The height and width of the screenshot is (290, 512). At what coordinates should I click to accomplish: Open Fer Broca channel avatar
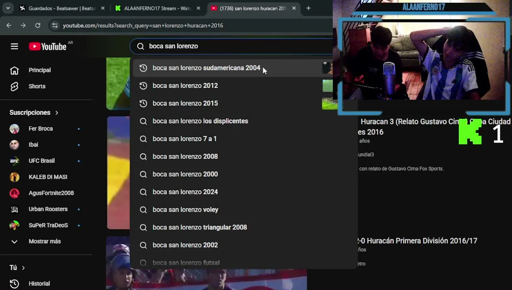coord(14,129)
